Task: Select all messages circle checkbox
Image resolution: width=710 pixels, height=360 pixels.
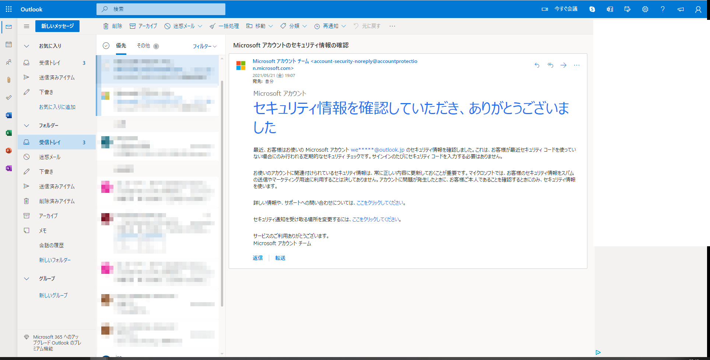Action: click(106, 46)
